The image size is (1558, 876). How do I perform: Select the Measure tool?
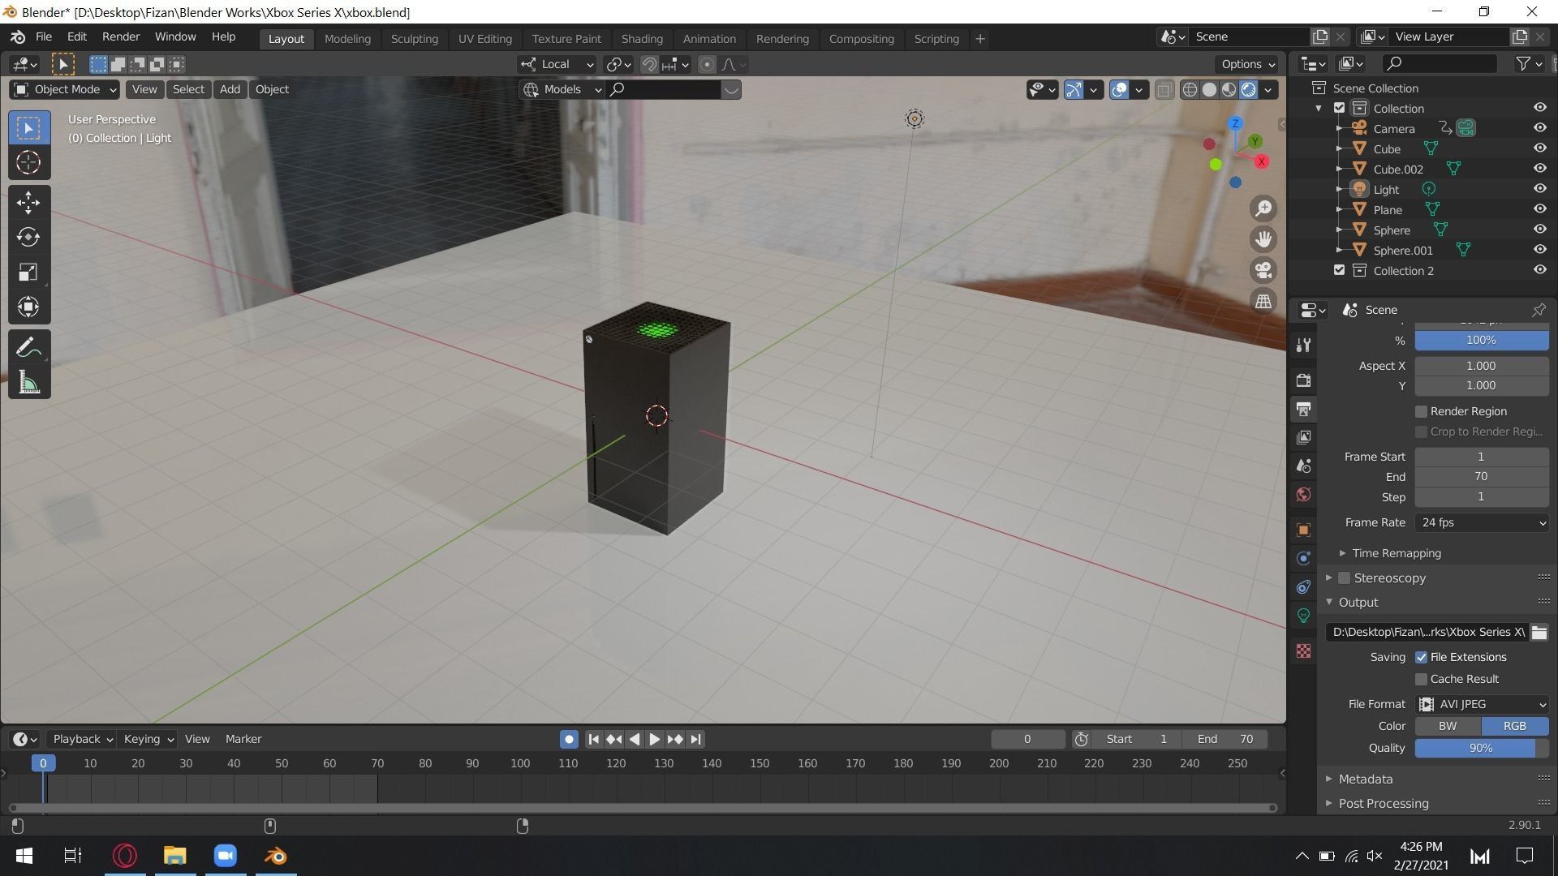[28, 383]
